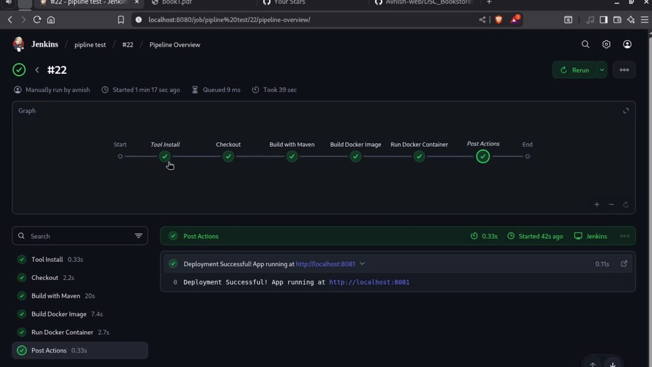Open Manage Jenkins gear icon
The width and height of the screenshot is (652, 367).
[x=606, y=44]
